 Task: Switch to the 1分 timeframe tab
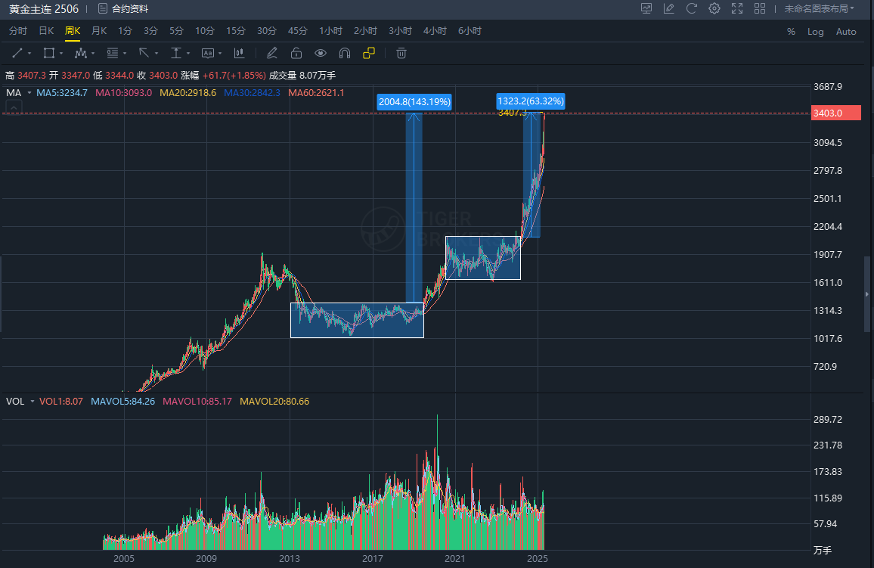click(125, 31)
